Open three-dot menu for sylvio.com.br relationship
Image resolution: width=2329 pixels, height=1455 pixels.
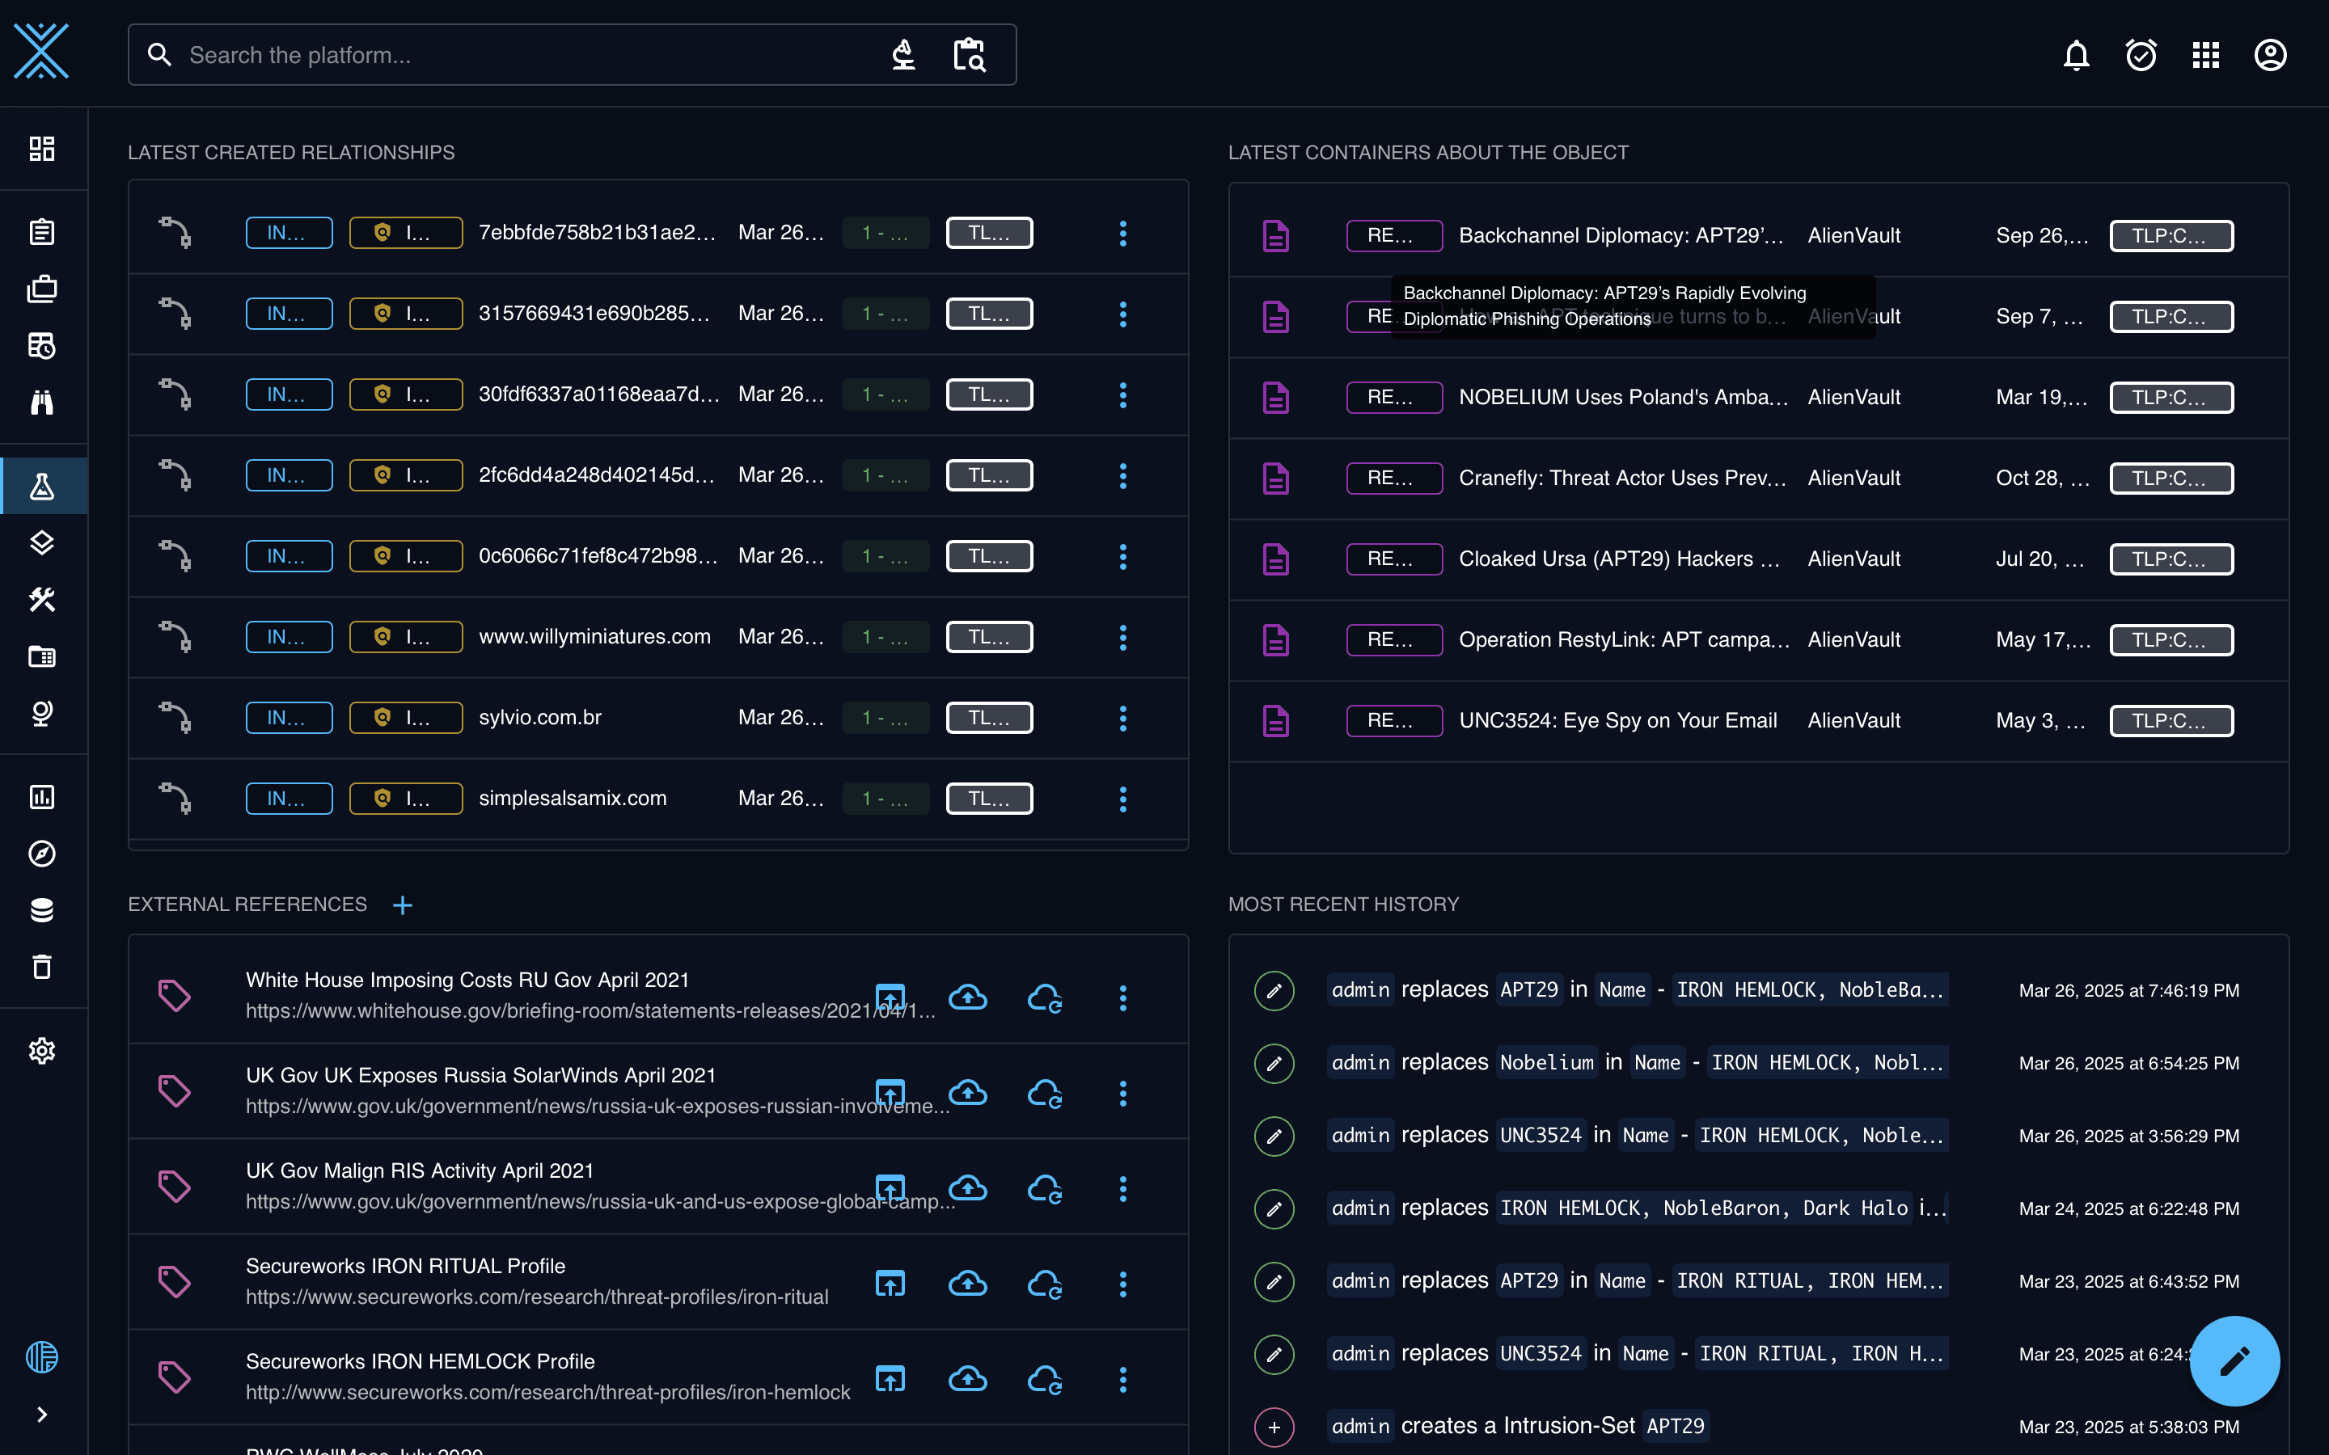(1122, 718)
